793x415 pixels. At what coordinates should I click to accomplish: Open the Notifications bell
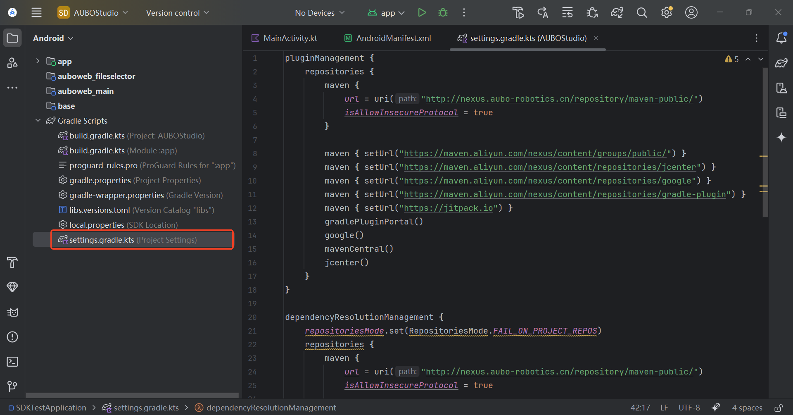782,38
